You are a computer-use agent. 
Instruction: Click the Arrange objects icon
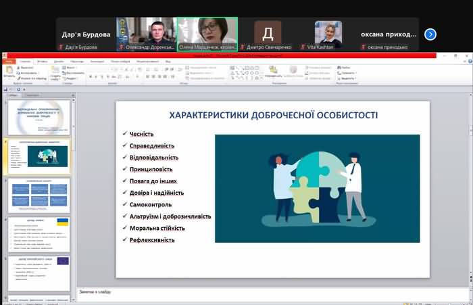pyautogui.click(x=274, y=70)
